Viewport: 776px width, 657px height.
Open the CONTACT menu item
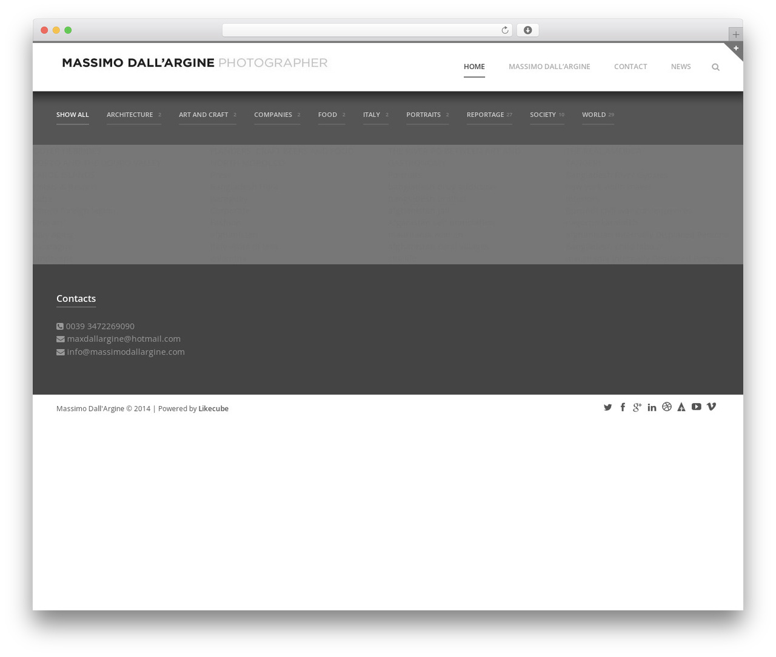click(x=630, y=67)
